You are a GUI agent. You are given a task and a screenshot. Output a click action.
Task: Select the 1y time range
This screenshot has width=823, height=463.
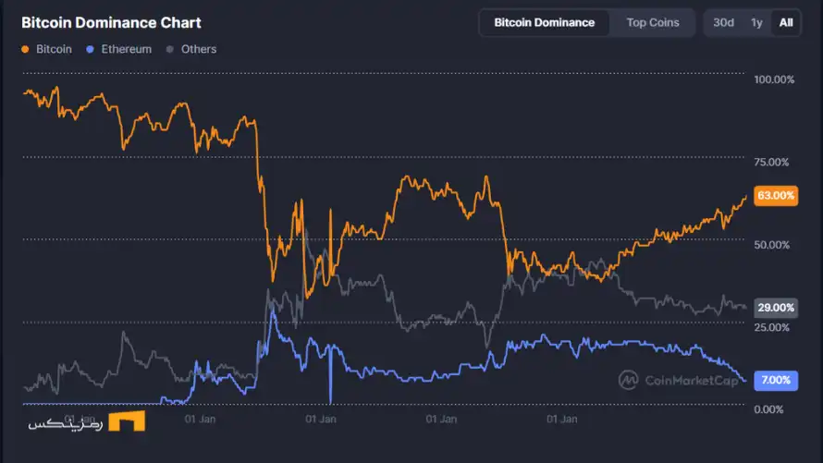click(756, 22)
